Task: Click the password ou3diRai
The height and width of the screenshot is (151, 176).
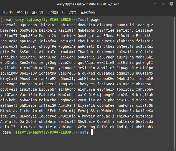Action: [145, 46]
